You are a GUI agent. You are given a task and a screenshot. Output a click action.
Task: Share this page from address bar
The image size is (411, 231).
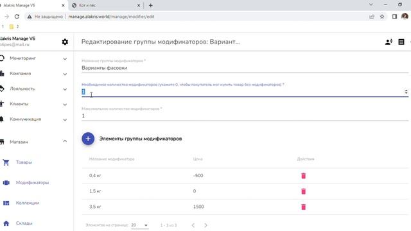click(x=372, y=17)
